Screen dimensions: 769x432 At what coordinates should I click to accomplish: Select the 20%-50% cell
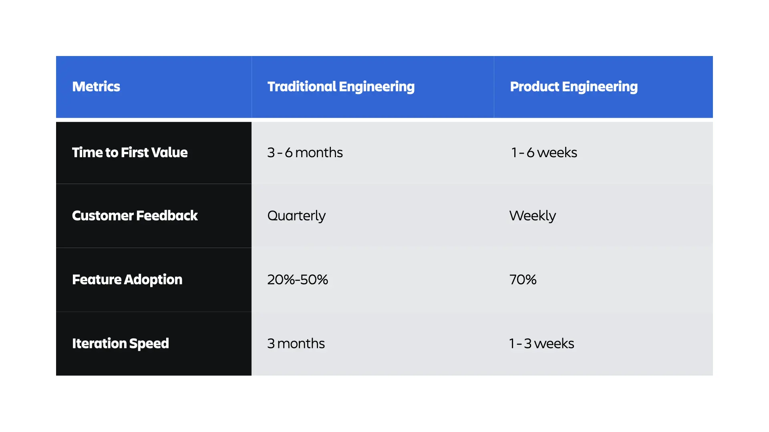[373, 280]
